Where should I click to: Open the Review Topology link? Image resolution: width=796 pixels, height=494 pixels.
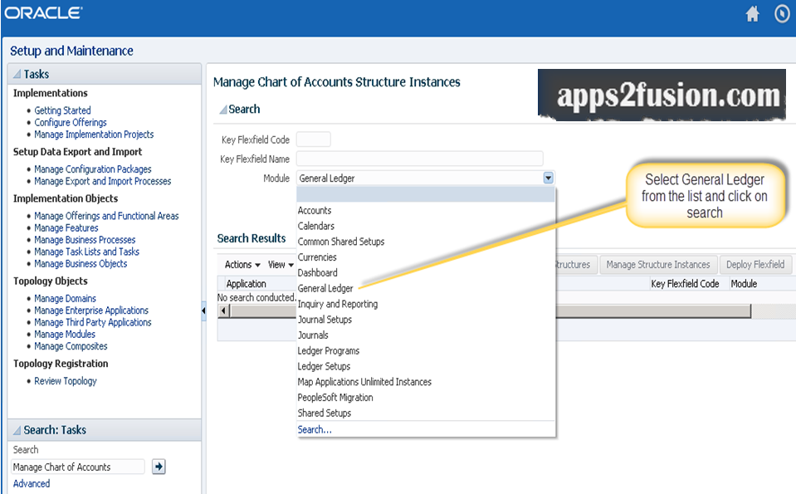click(x=66, y=381)
